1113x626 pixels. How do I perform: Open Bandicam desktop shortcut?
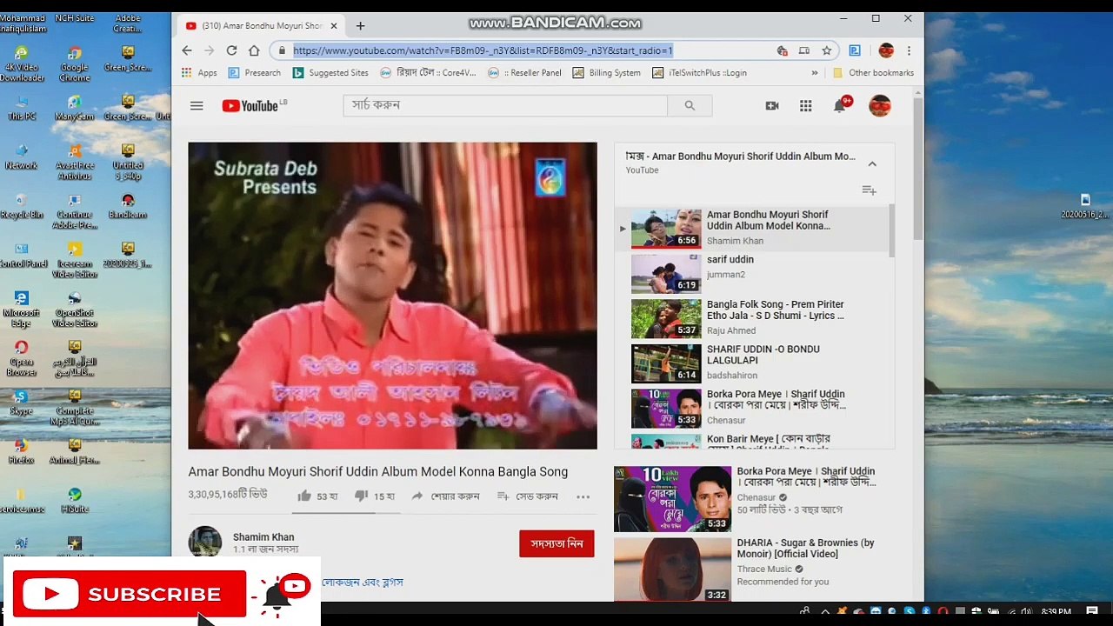click(128, 207)
